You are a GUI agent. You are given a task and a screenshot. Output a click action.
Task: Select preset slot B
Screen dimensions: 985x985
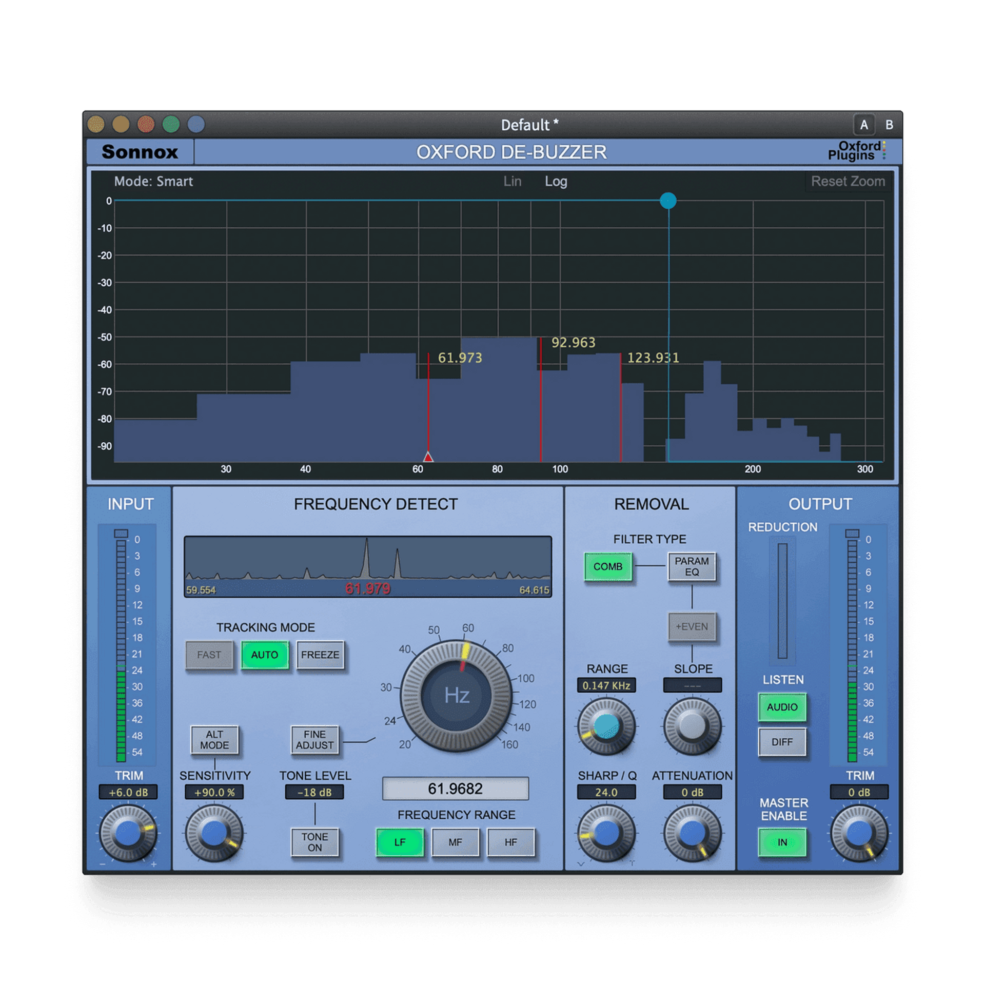pos(889,125)
